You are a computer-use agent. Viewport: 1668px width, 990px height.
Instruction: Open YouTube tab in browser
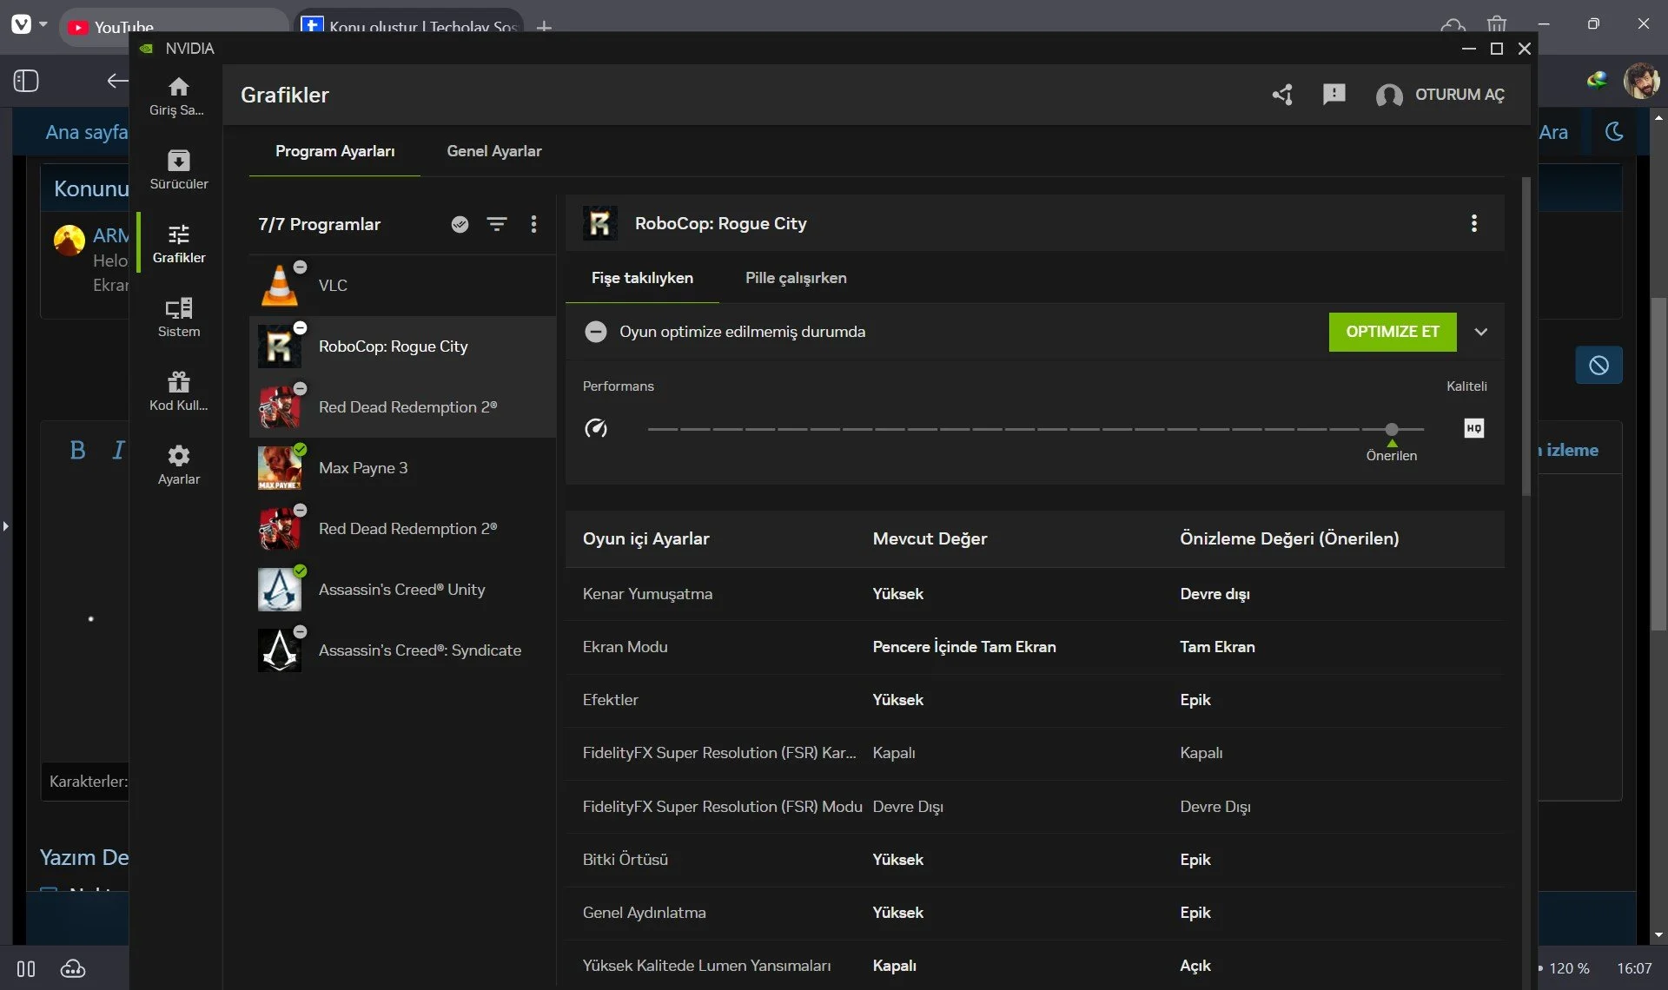(174, 26)
